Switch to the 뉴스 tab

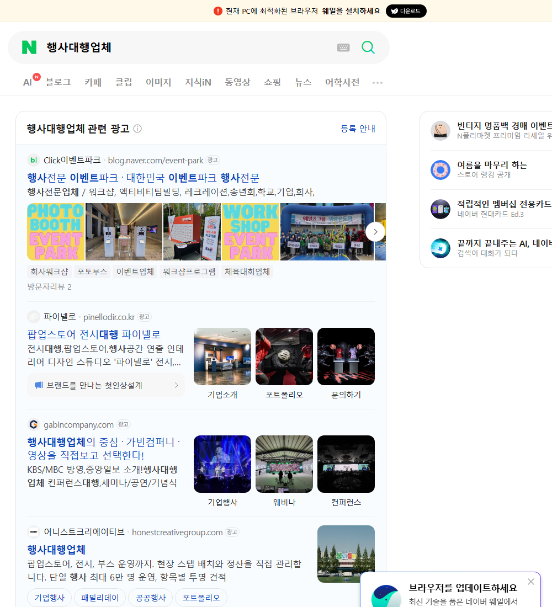click(303, 82)
